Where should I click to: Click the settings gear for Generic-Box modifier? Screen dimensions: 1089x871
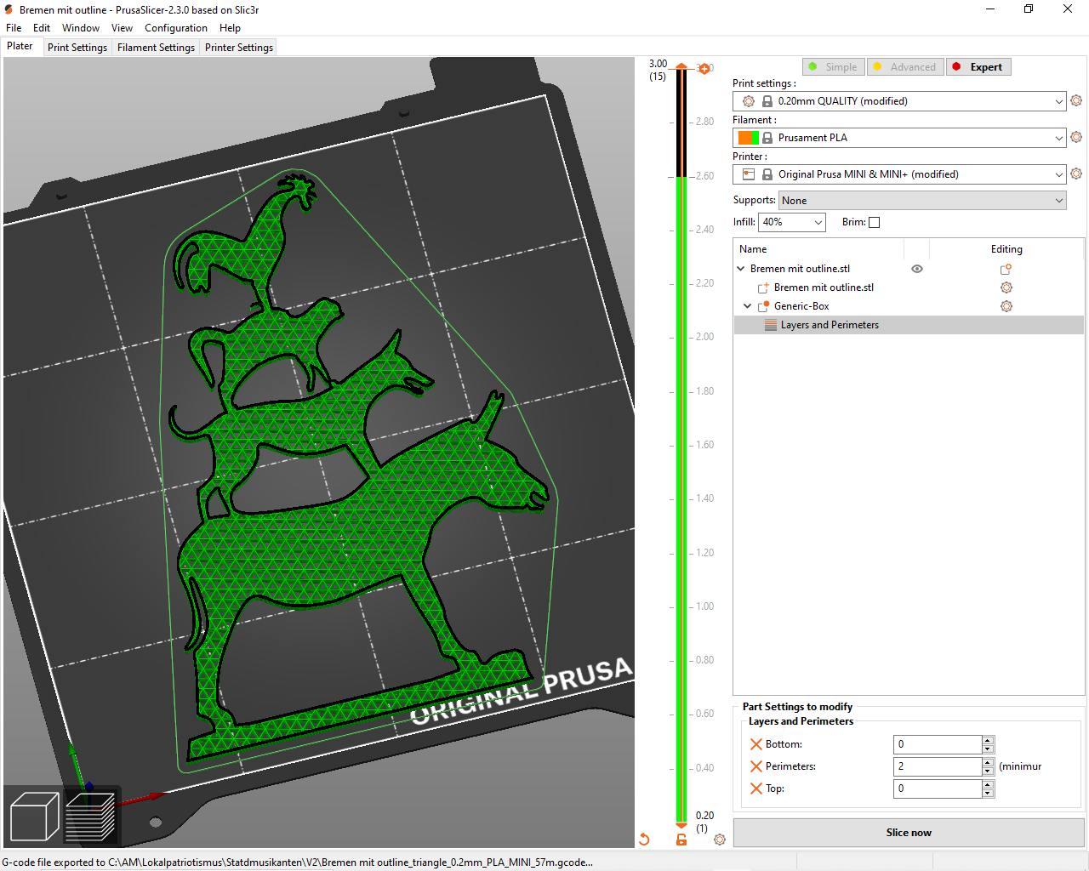pos(1006,306)
